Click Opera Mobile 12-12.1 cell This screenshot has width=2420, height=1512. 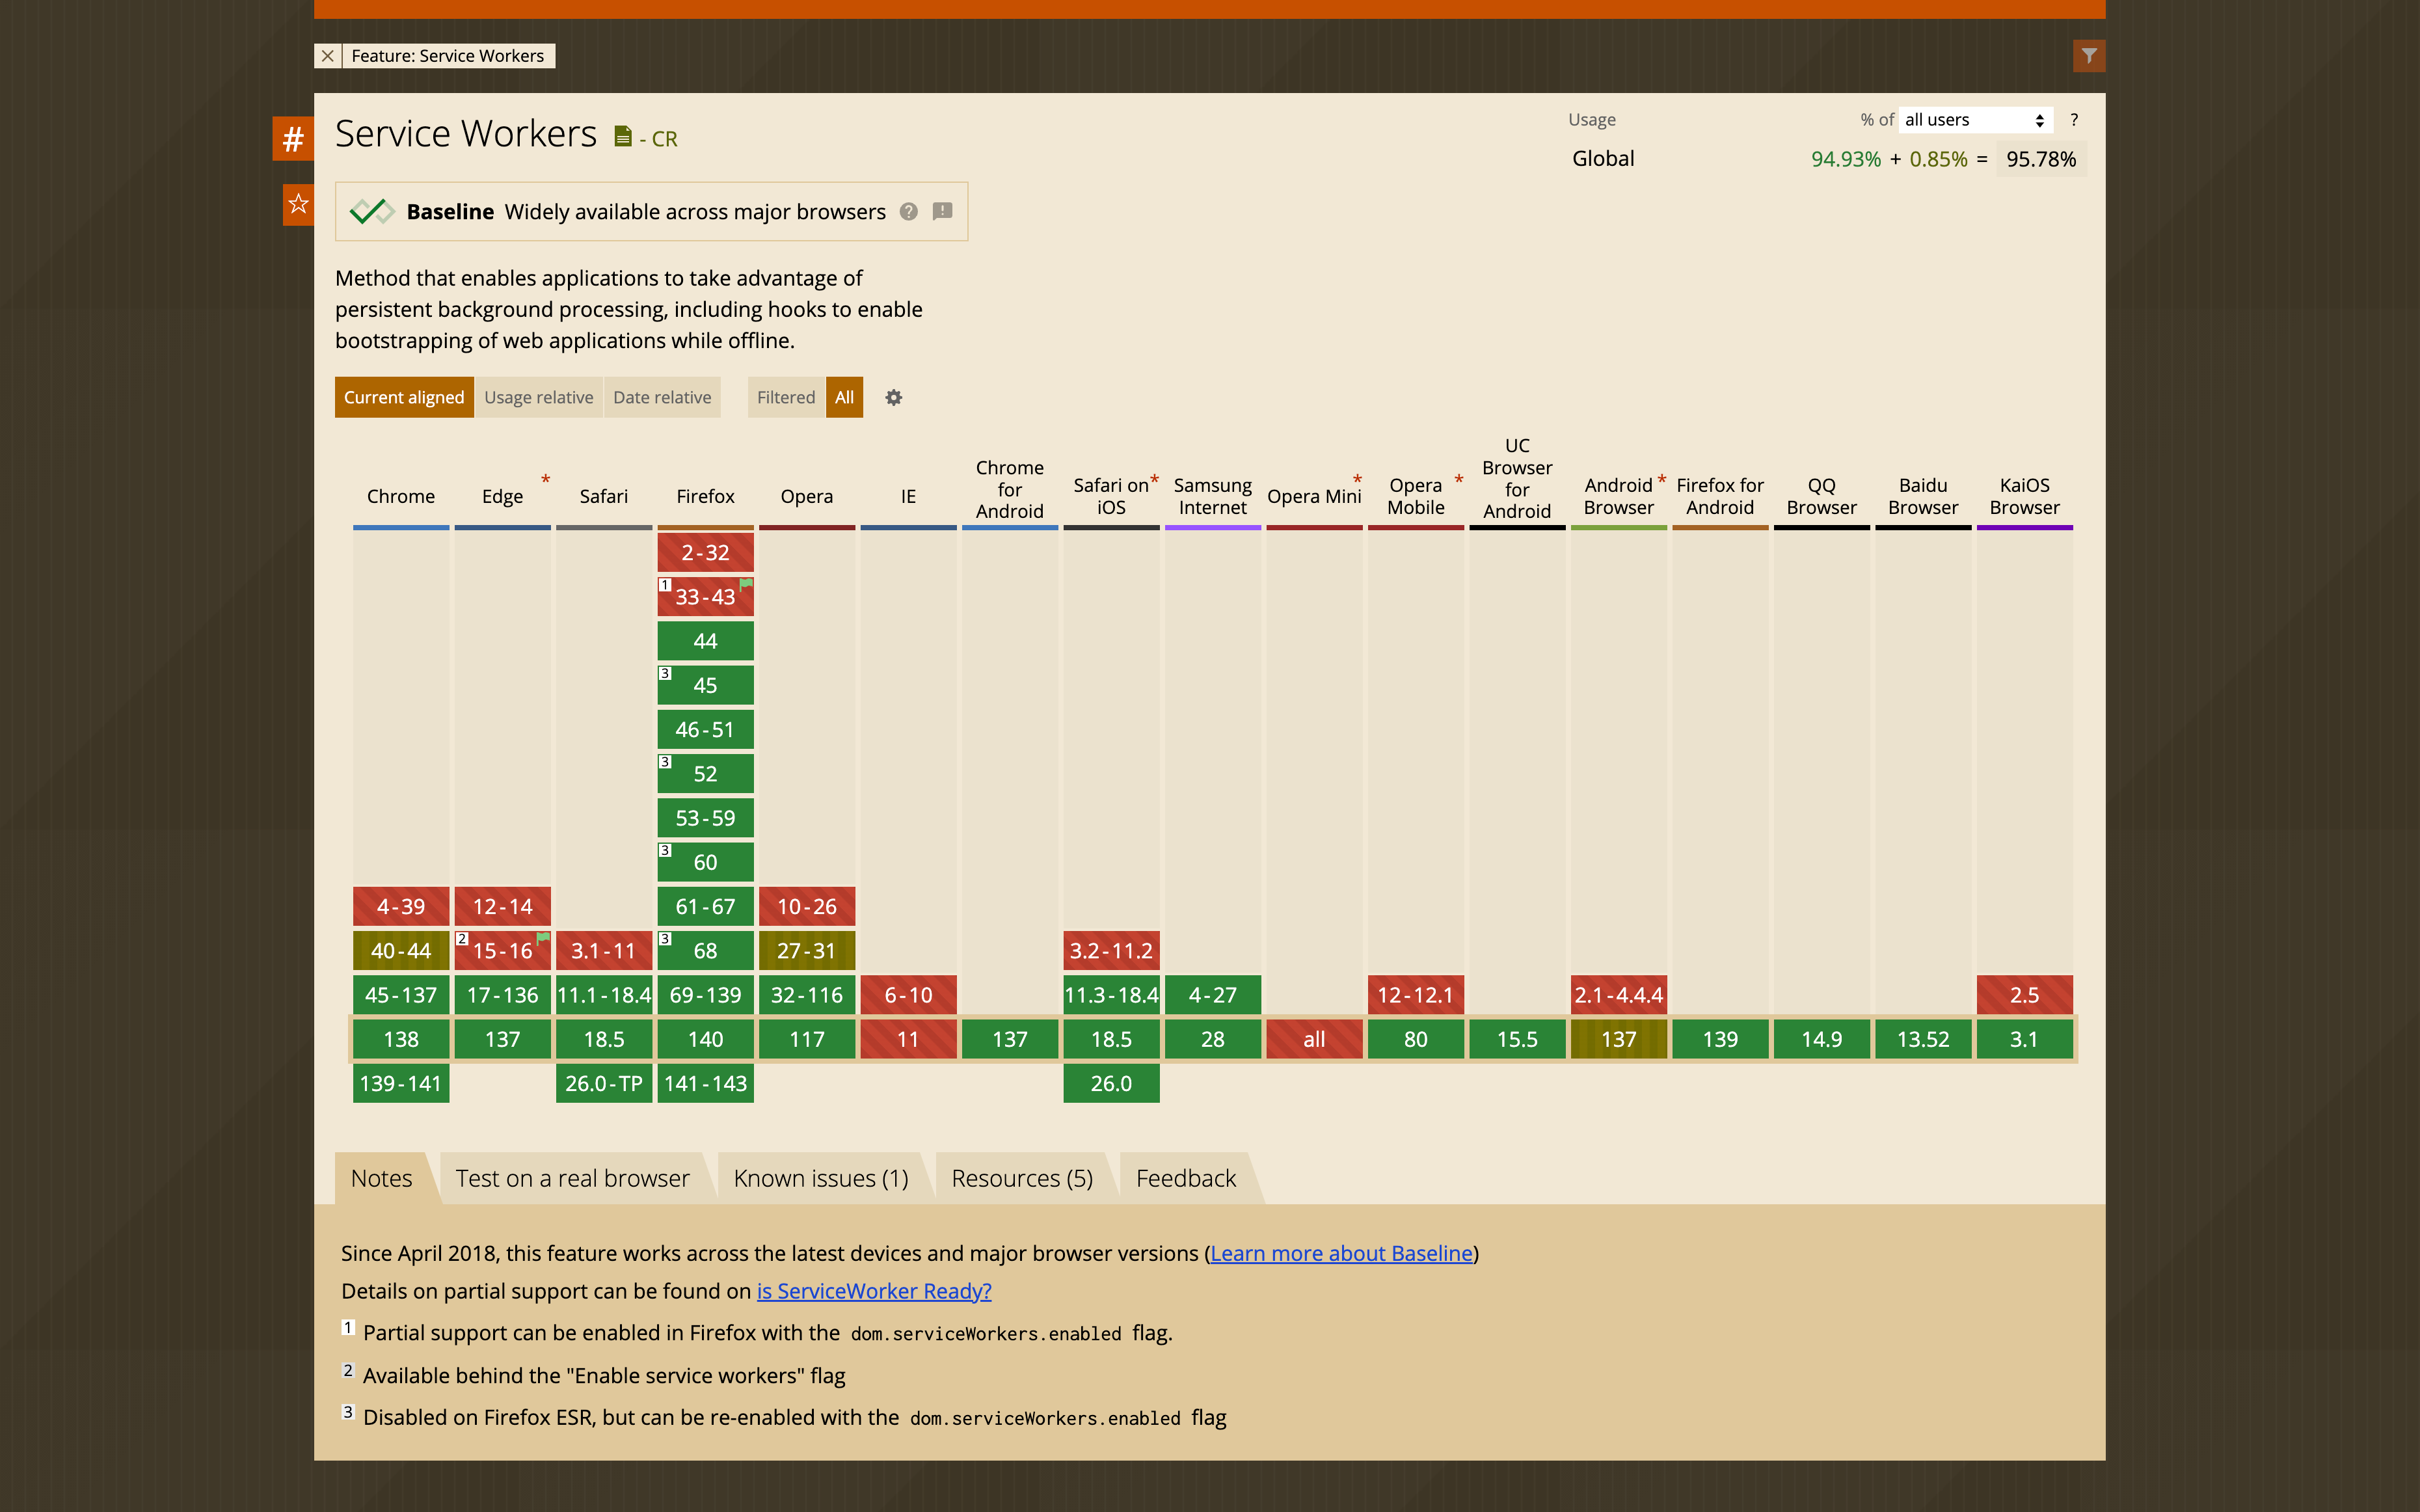pyautogui.click(x=1416, y=995)
